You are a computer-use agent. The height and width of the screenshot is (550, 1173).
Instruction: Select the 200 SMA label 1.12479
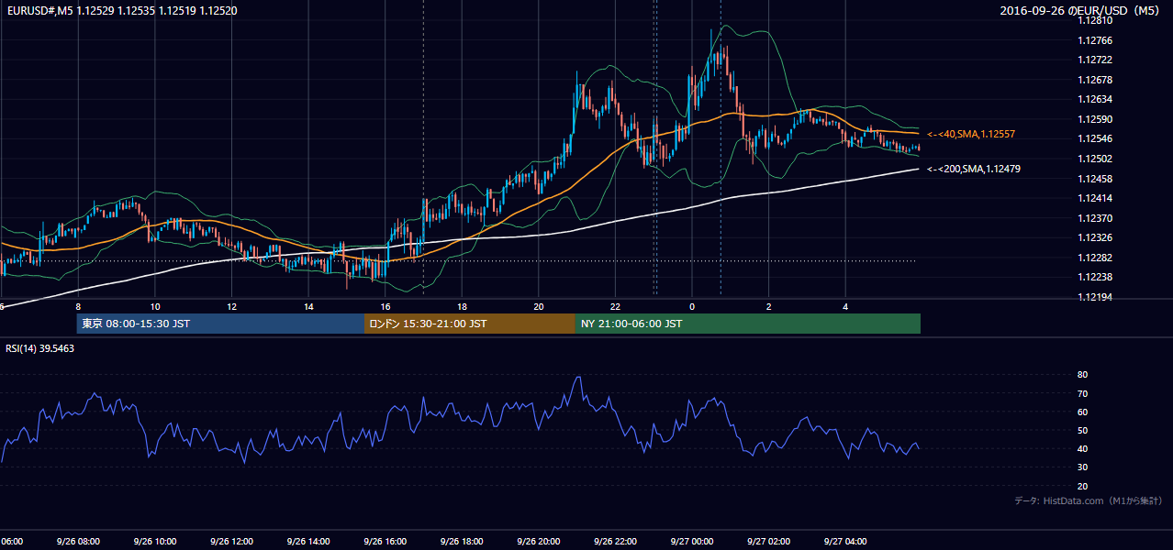click(x=974, y=169)
